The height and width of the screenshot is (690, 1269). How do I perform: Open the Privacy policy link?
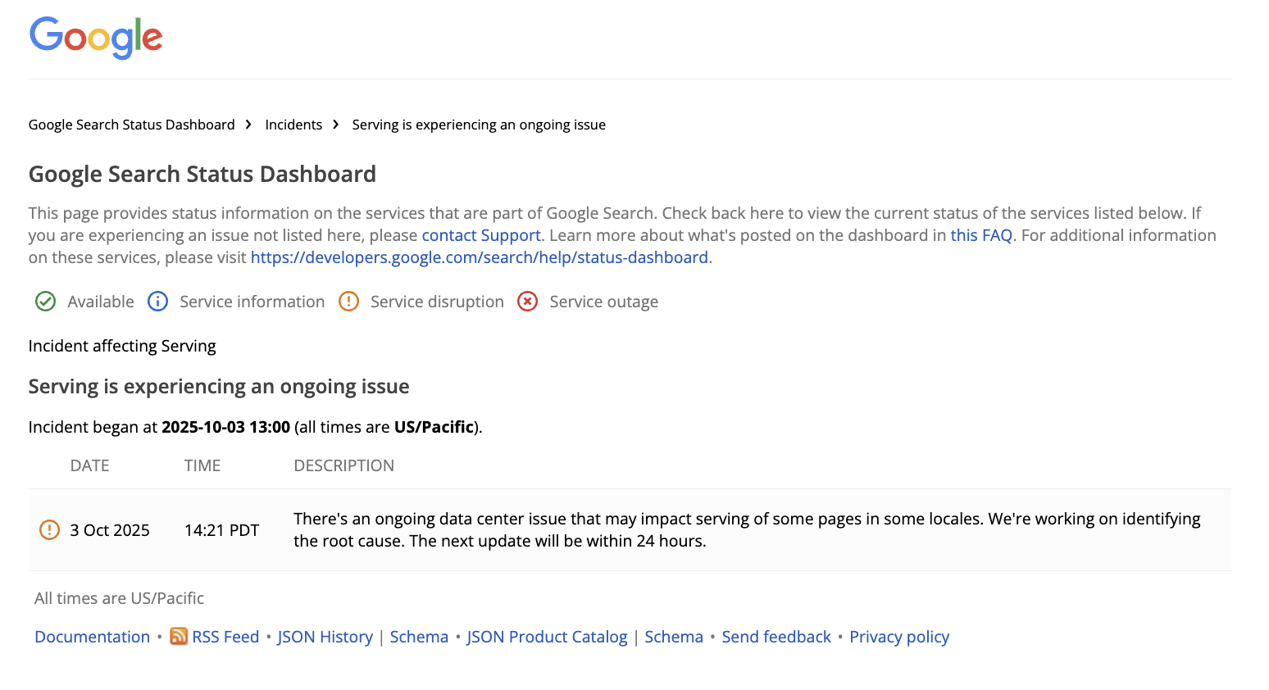tap(899, 637)
